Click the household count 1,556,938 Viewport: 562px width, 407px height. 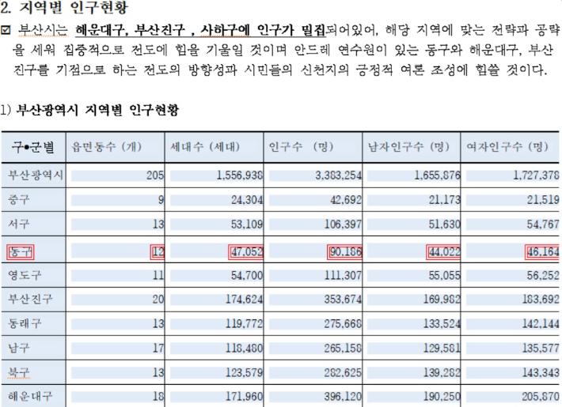point(239,175)
